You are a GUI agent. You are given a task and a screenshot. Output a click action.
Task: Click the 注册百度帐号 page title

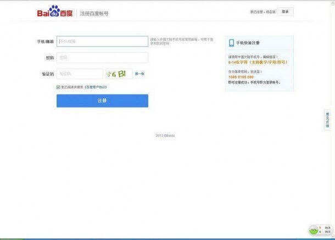click(94, 13)
